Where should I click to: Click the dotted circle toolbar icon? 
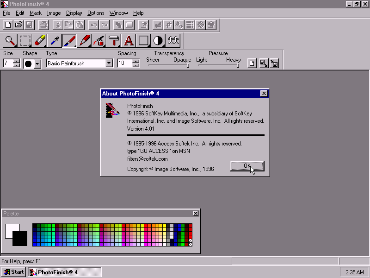point(201,25)
